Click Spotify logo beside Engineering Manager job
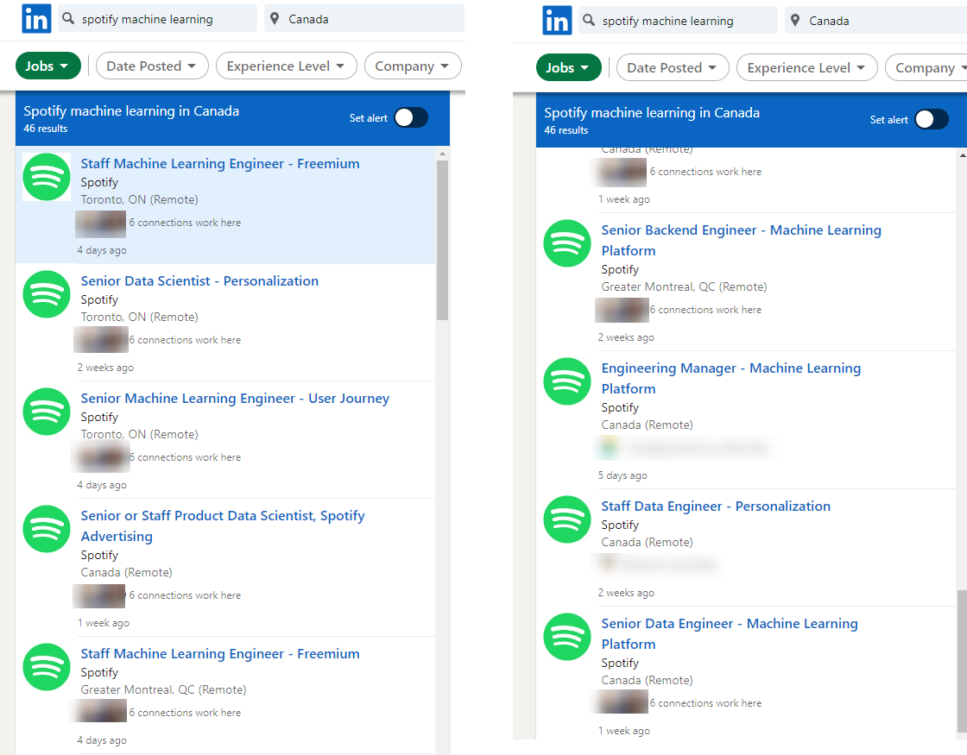The image size is (967, 755). click(x=567, y=381)
